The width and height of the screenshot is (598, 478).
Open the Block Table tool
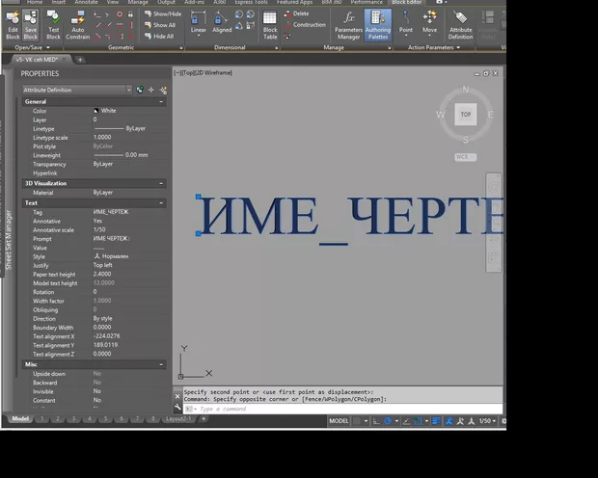pyautogui.click(x=269, y=23)
